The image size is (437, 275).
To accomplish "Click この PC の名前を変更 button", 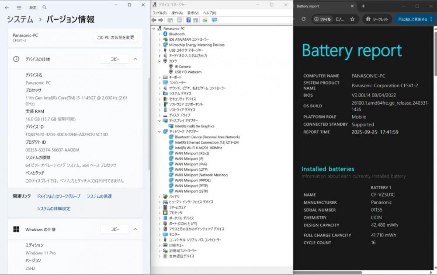I will click(115, 37).
